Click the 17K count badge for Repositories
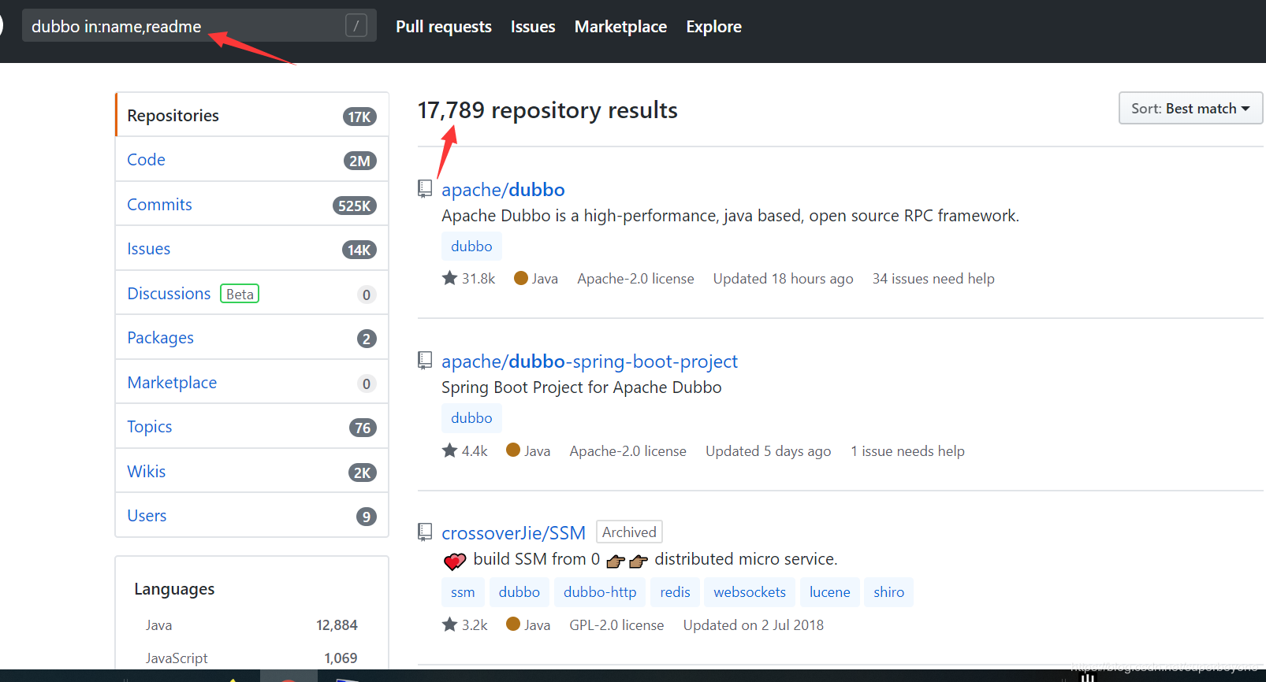Screen dimensions: 1266x682 point(359,117)
